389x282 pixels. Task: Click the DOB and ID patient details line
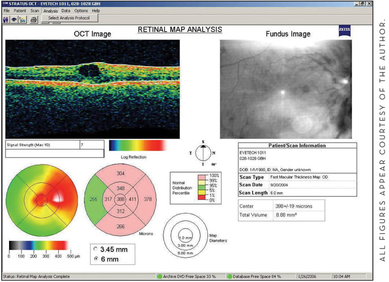[275, 170]
